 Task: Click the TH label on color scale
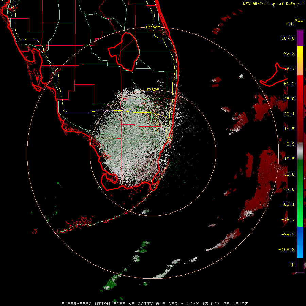coord(292,265)
